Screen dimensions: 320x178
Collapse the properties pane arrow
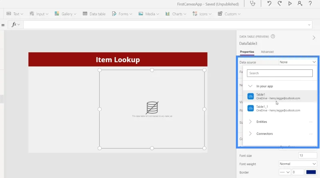pyautogui.click(x=314, y=38)
